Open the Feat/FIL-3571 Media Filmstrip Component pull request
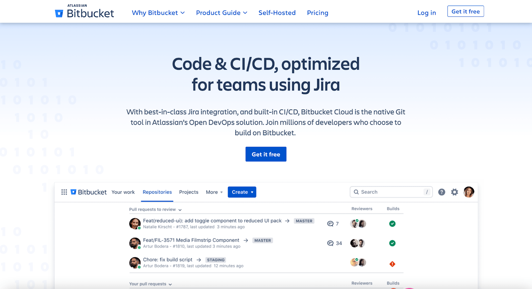Screen dimensions: 532x289 point(191,240)
